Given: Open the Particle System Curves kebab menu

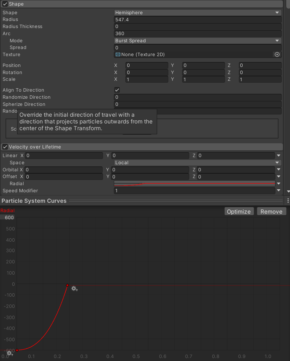Looking at the screenshot, I should (288, 201).
